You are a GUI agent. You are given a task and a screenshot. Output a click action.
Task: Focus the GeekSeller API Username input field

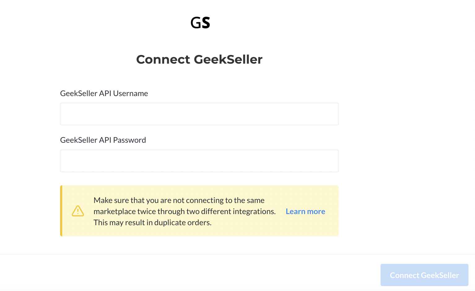[199, 114]
